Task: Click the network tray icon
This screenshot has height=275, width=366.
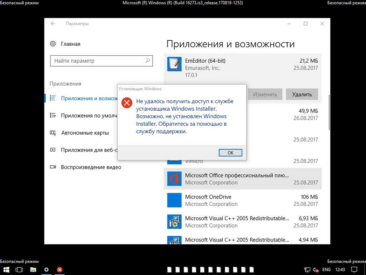Action: click(x=307, y=269)
